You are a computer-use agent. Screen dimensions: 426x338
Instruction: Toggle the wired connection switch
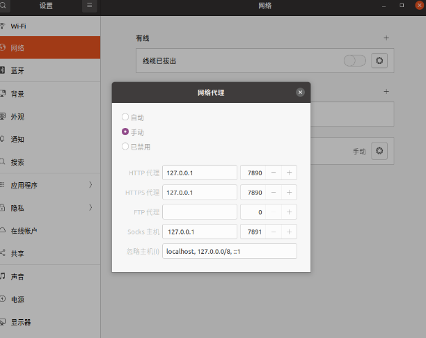click(x=354, y=61)
